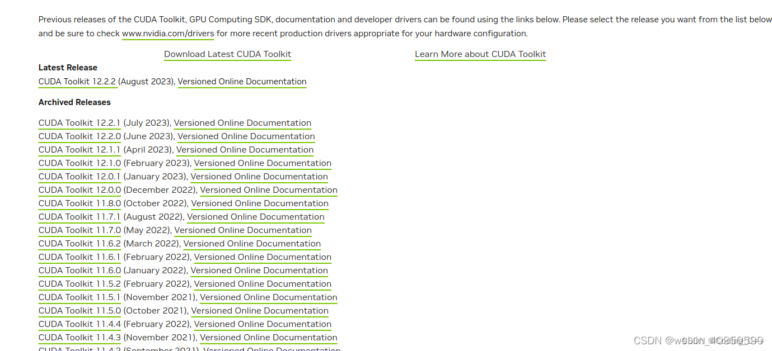This screenshot has height=351, width=772.
Task: Click the Archived Releases heading
Action: pyautogui.click(x=74, y=102)
